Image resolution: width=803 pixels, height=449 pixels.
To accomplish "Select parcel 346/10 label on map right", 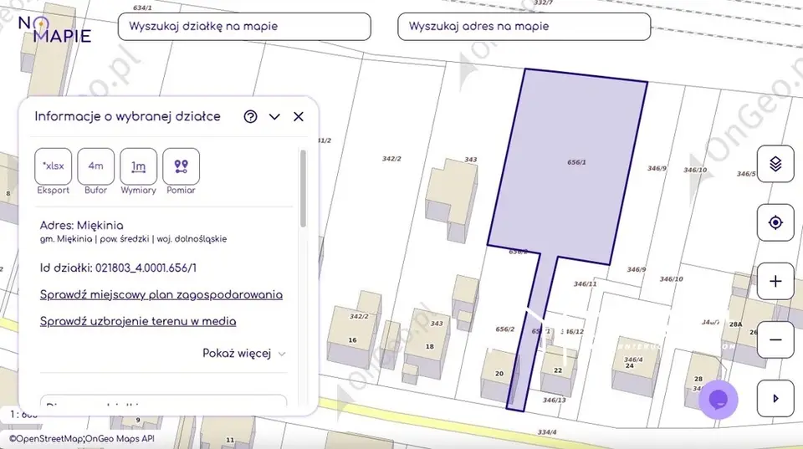I will 695,170.
